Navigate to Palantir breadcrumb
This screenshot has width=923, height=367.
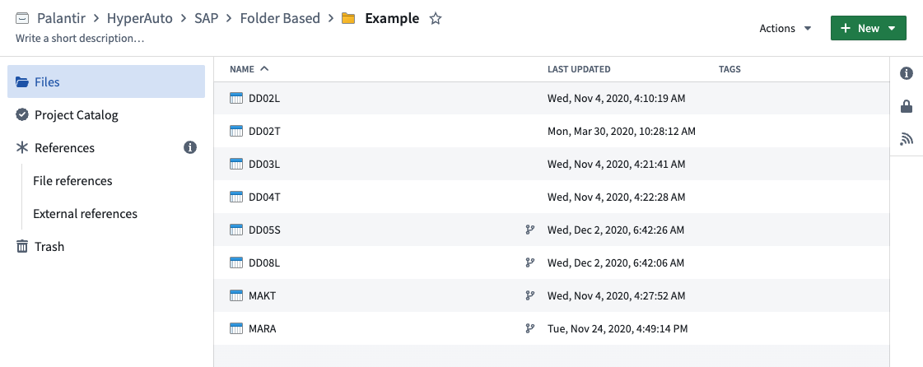(x=63, y=18)
